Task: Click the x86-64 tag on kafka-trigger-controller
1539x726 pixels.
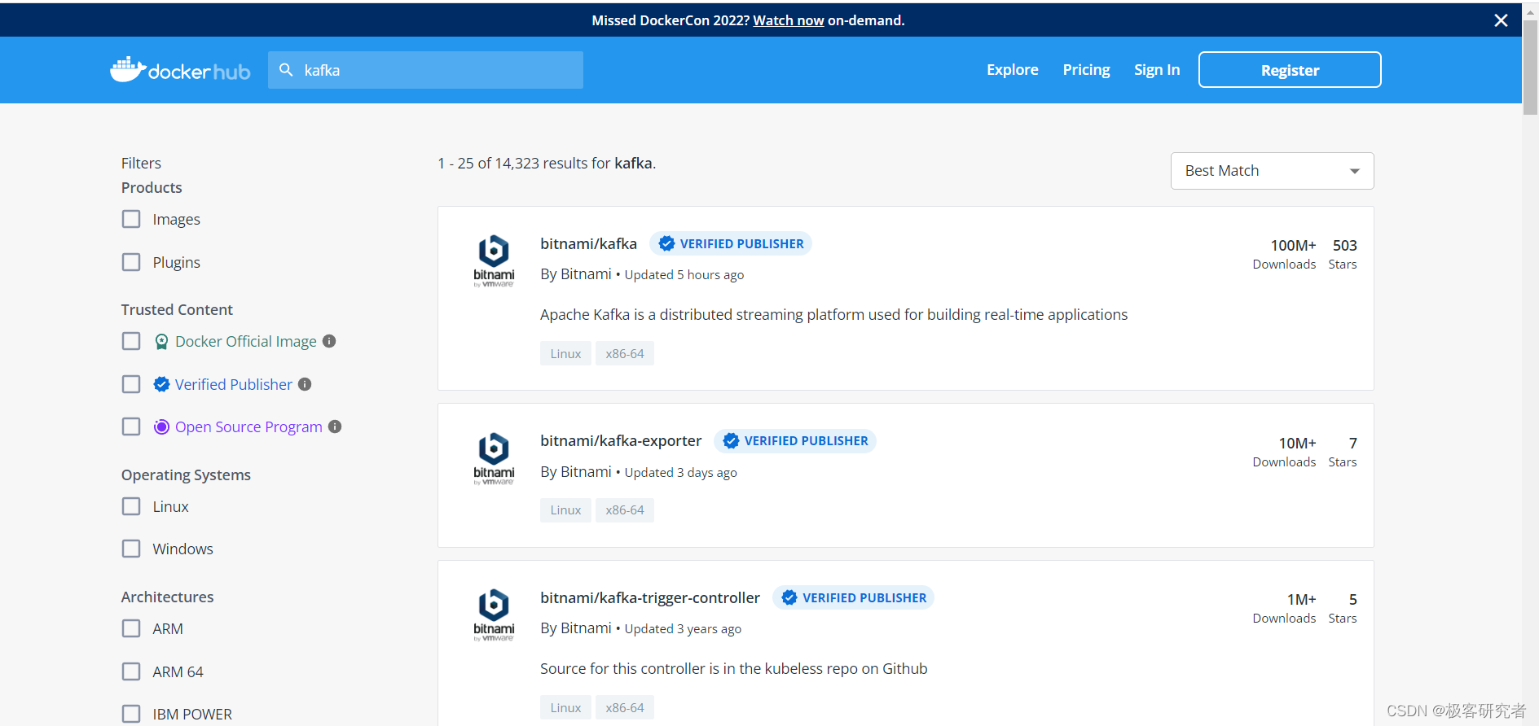Action: point(625,707)
